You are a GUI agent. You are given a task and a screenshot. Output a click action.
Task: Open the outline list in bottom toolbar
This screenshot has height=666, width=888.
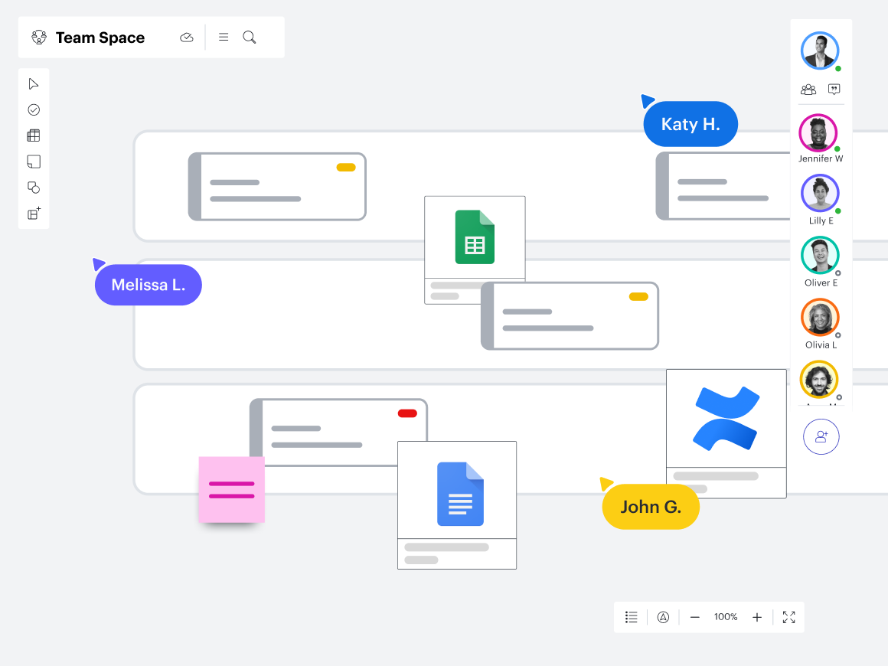(x=632, y=617)
